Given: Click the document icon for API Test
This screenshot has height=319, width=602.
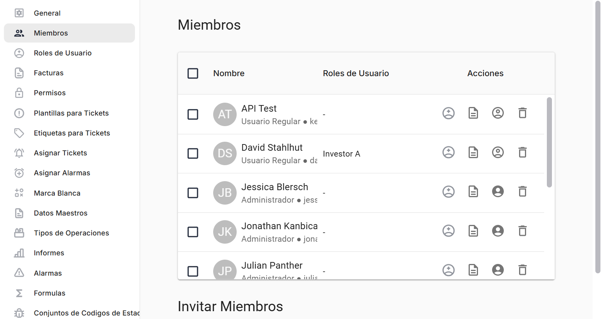Looking at the screenshot, I should (473, 113).
